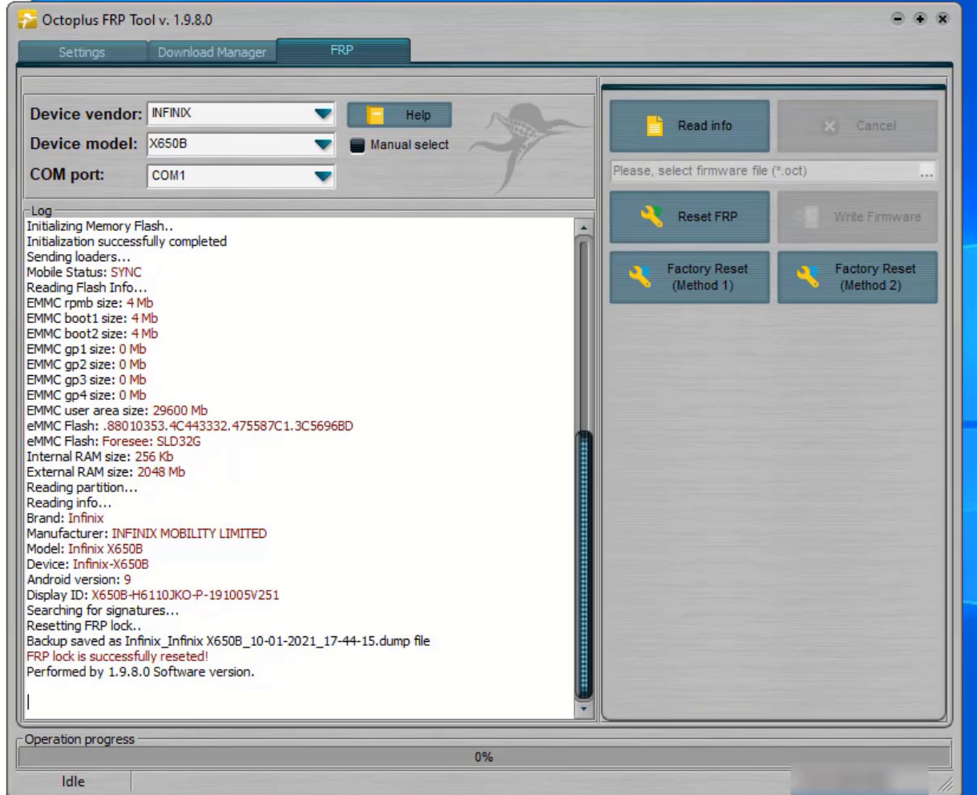Click the Reset FRP wrench icon
The image size is (977, 795).
652,216
